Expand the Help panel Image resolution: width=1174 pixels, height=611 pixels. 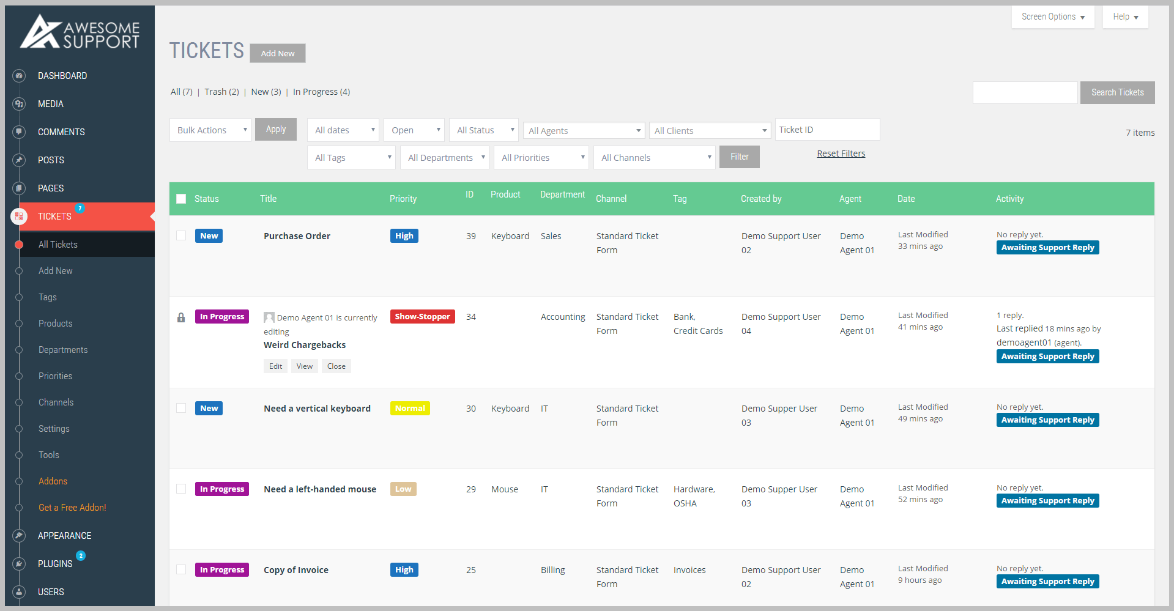1126,17
